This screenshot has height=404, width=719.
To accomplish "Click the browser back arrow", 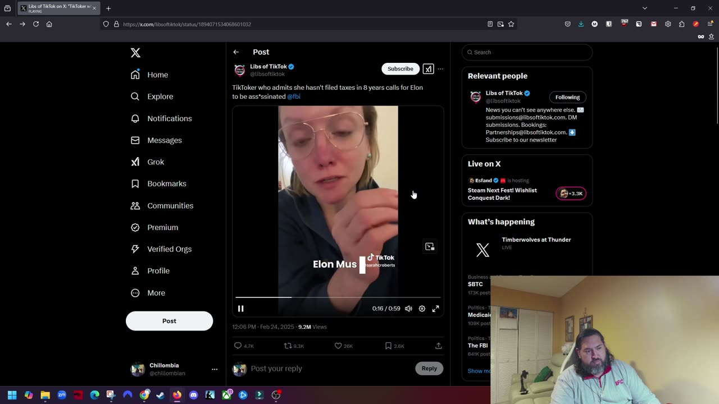I will coord(9,24).
